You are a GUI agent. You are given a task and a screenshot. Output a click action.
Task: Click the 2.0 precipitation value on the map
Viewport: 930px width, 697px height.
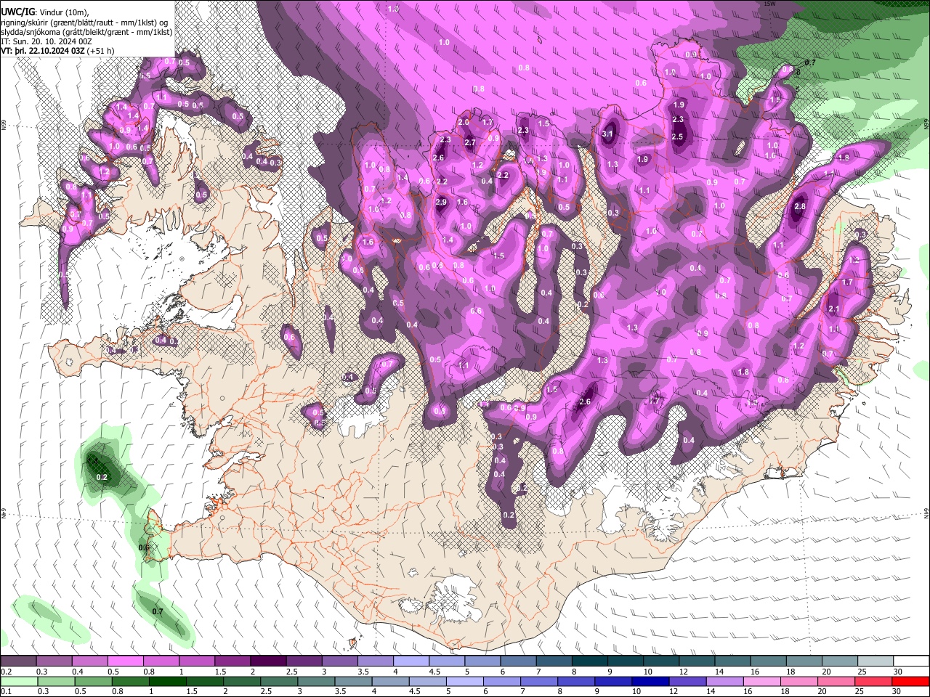pos(464,122)
